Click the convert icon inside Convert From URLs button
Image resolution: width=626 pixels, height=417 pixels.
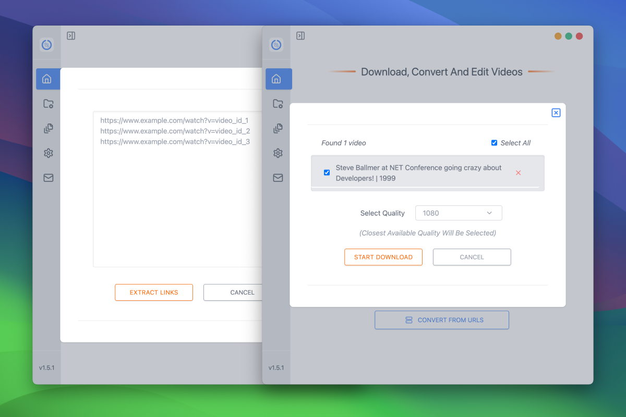(408, 320)
